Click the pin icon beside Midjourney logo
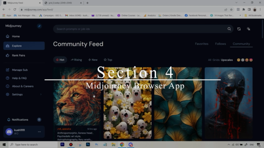 click(39, 26)
